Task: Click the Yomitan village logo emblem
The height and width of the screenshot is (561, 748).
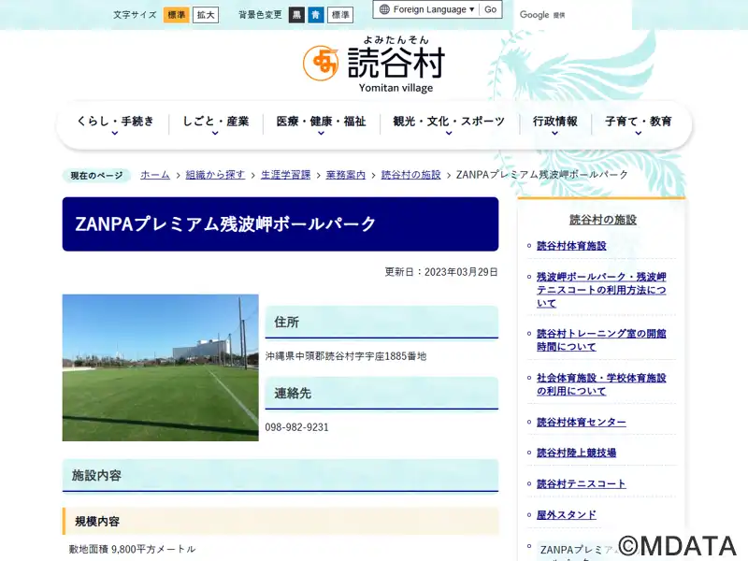Action: (x=321, y=63)
